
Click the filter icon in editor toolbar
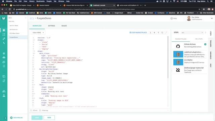(x=158, y=33)
